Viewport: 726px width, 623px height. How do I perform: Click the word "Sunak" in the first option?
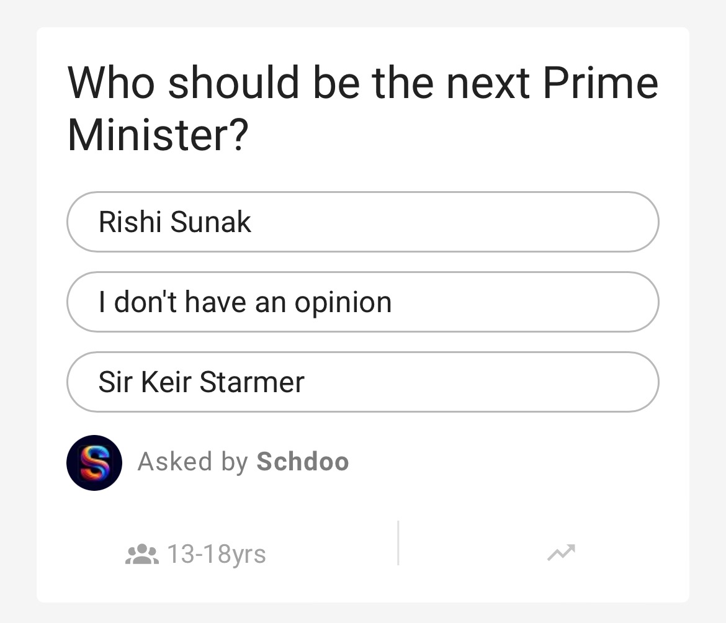click(211, 222)
